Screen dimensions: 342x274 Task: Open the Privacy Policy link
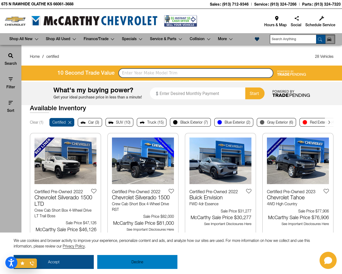coord(74,246)
